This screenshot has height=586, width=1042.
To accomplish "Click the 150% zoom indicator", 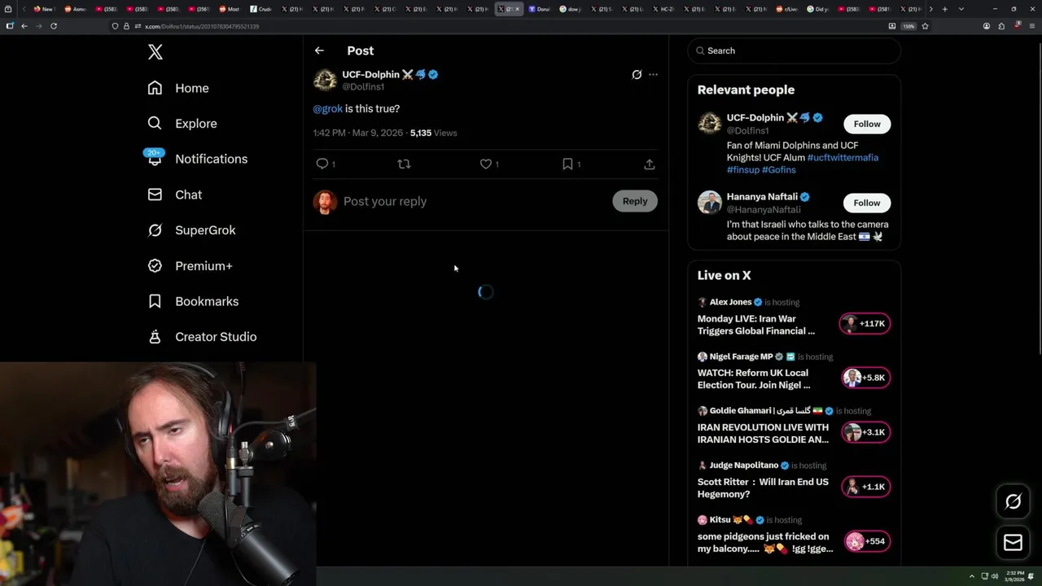I will tap(908, 26).
